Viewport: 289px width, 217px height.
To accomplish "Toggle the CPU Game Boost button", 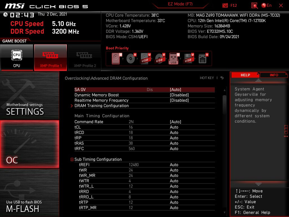I will coord(17,57).
